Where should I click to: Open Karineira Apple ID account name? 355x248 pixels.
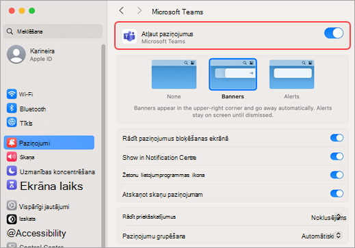pyautogui.click(x=42, y=51)
